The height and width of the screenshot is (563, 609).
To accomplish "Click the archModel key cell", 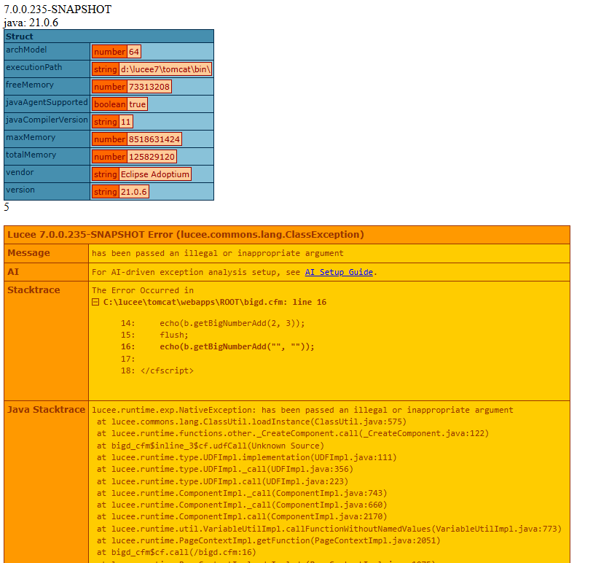I will (x=47, y=51).
